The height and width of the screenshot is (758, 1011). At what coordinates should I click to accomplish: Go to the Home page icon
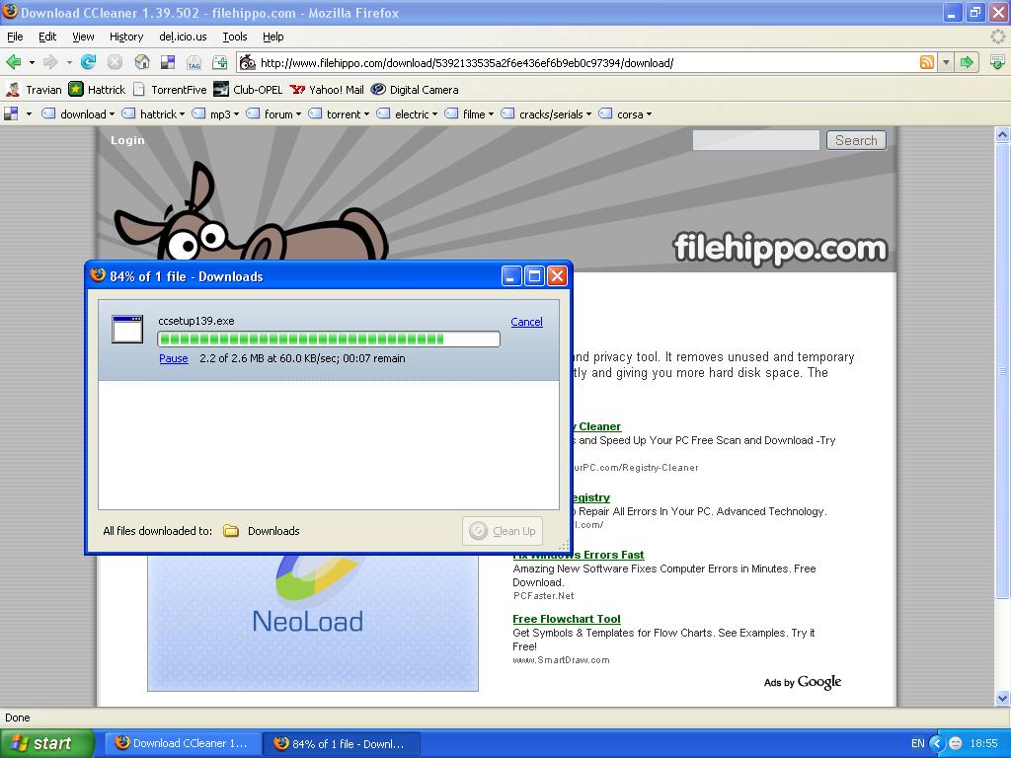141,62
